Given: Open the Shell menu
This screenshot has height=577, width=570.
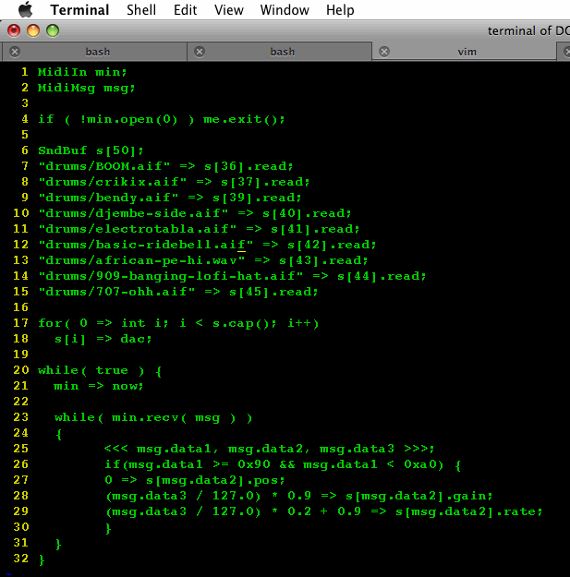Looking at the screenshot, I should click(x=141, y=10).
